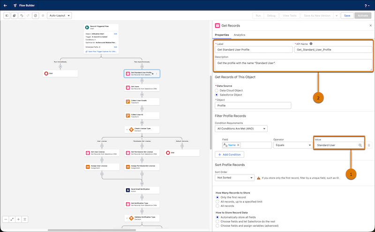Click the Object field containing Profile
Image resolution: width=375 pixels, height=232 pixels.
(253, 105)
